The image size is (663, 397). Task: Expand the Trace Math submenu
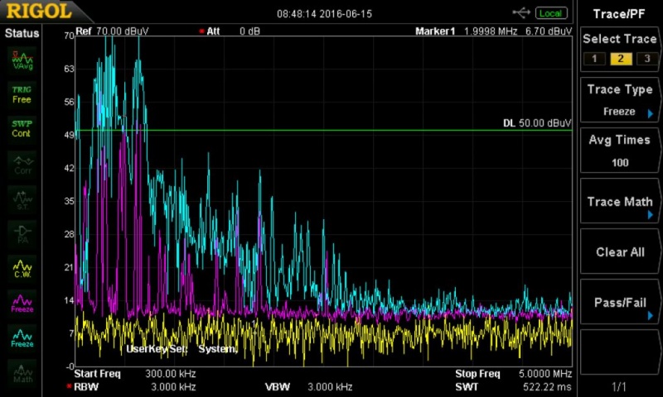620,203
